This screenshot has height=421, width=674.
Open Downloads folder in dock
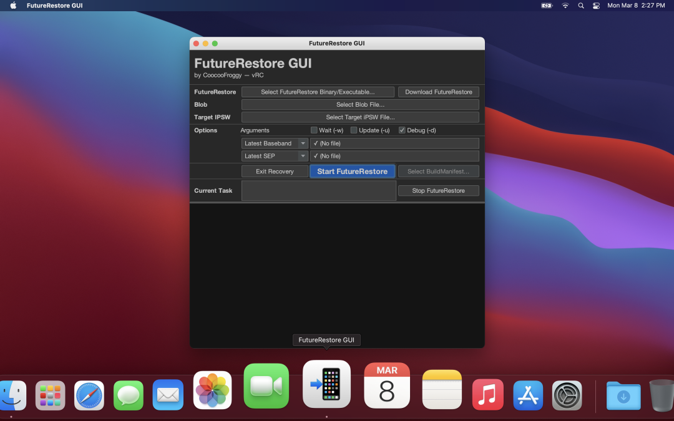pyautogui.click(x=623, y=395)
